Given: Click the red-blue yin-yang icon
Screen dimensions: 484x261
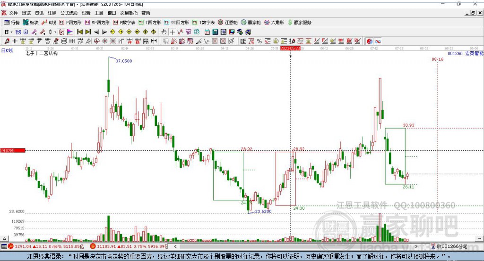Looking at the screenshot, I should click(370, 41).
